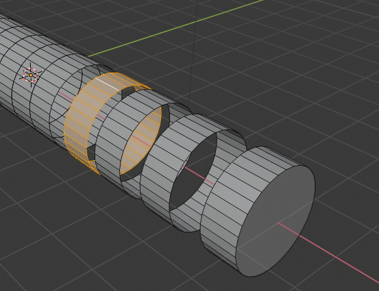379x291 pixels.
Task: Click the 3D cursor on the cylinder
Action: (x=31, y=75)
